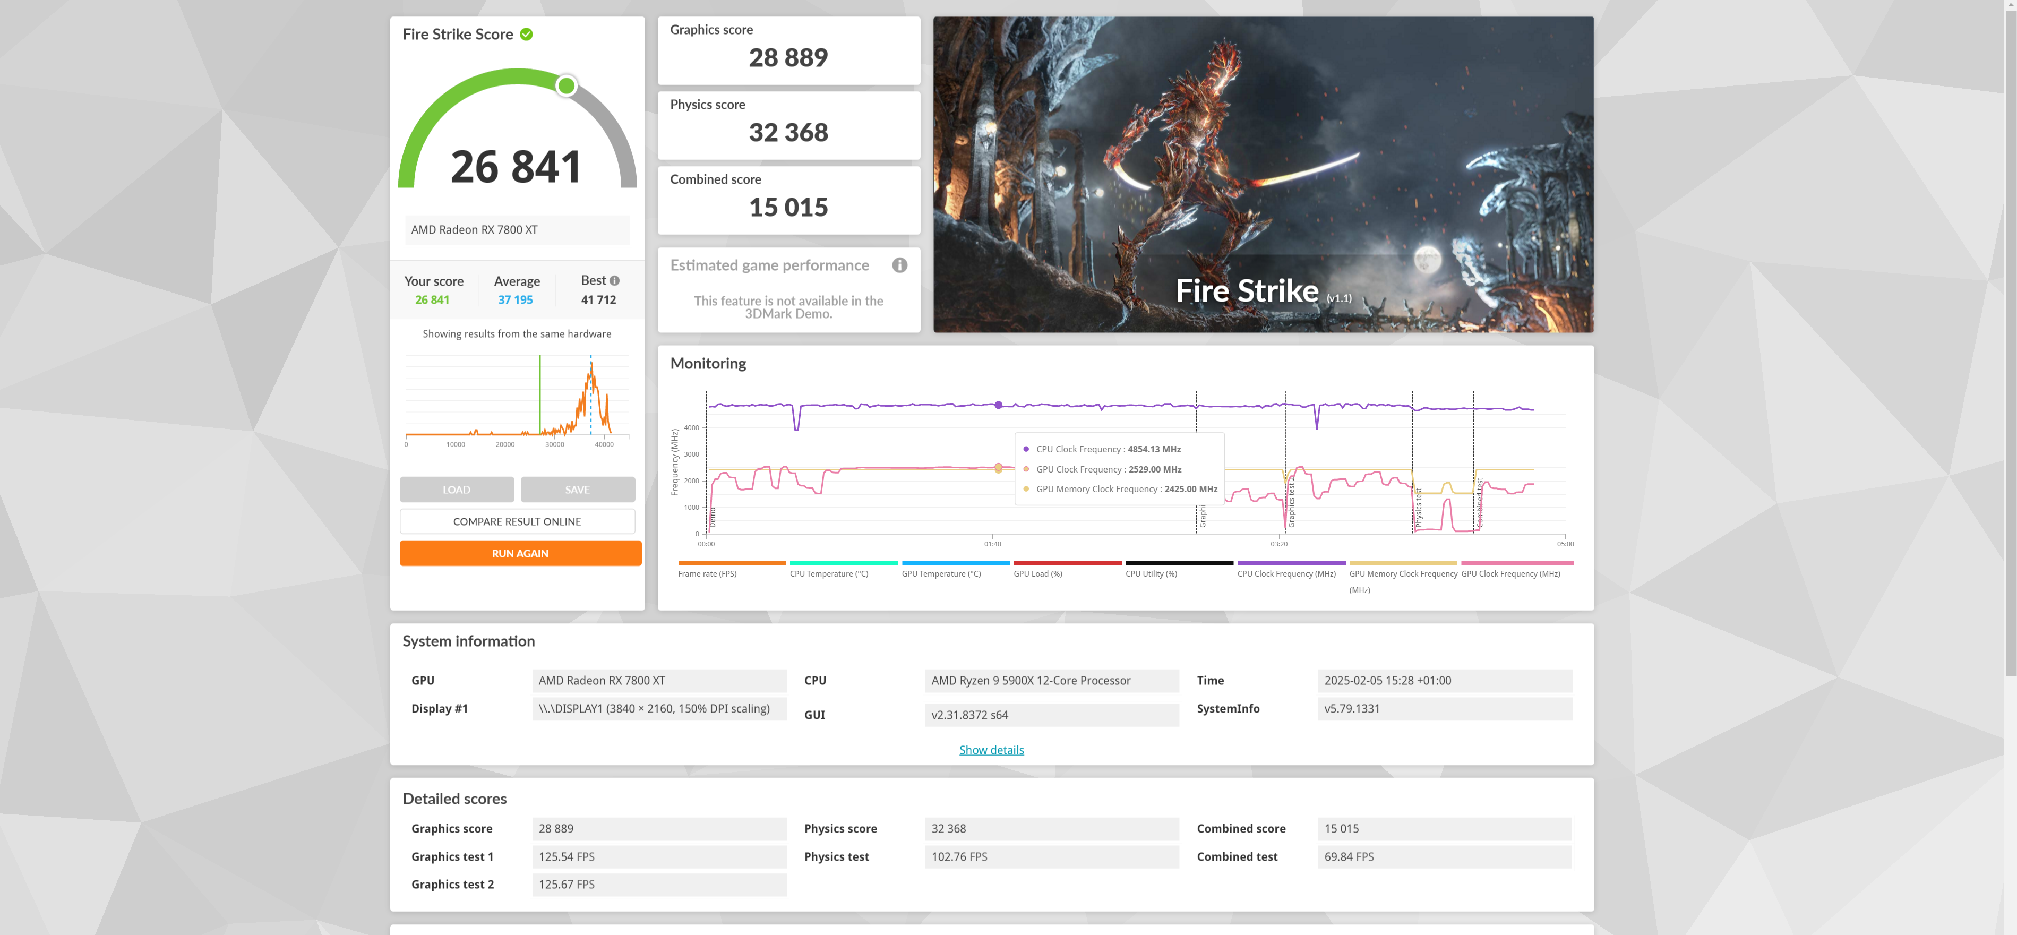Click the green gauge score knob
2017x935 pixels.
tap(566, 85)
